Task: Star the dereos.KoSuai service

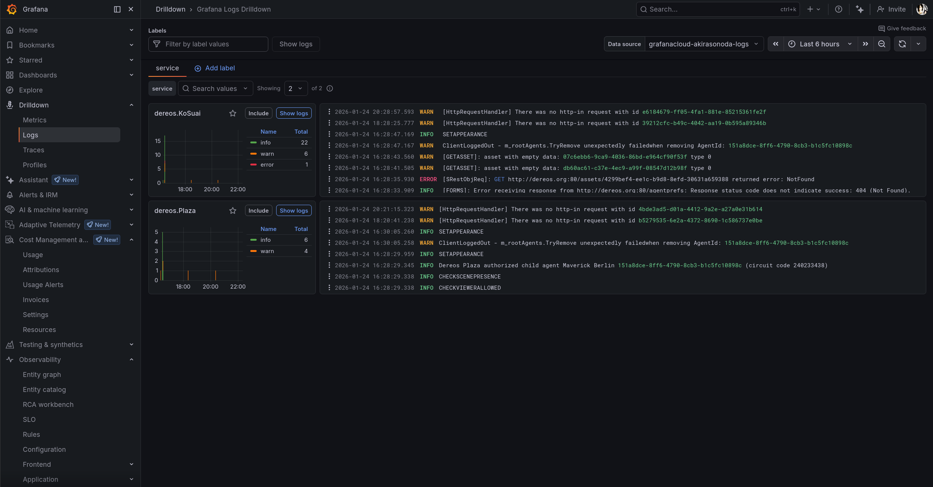Action: click(x=233, y=113)
